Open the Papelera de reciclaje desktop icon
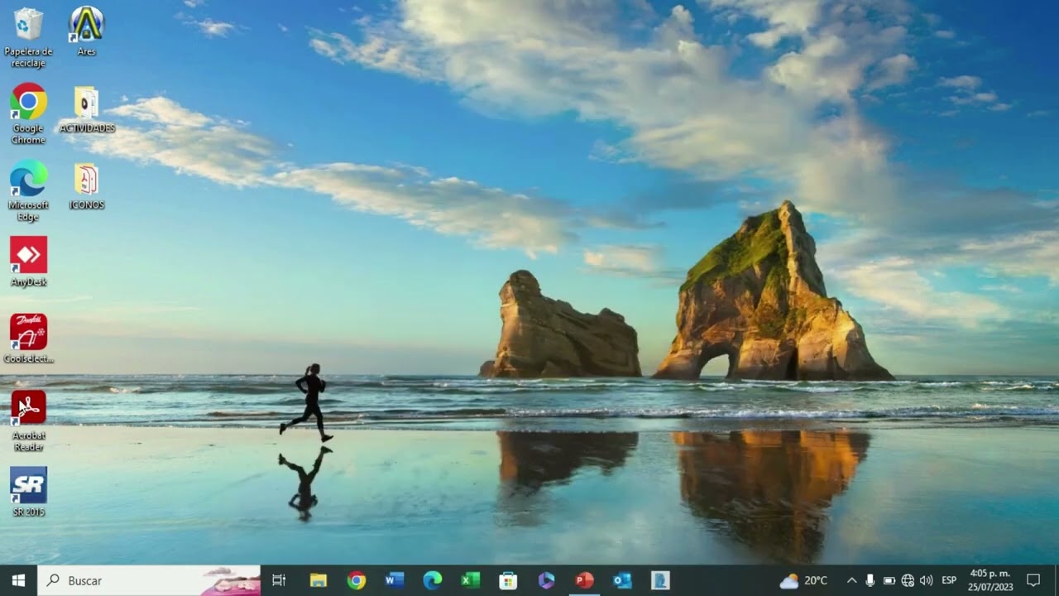The image size is (1059, 596). coord(28,37)
